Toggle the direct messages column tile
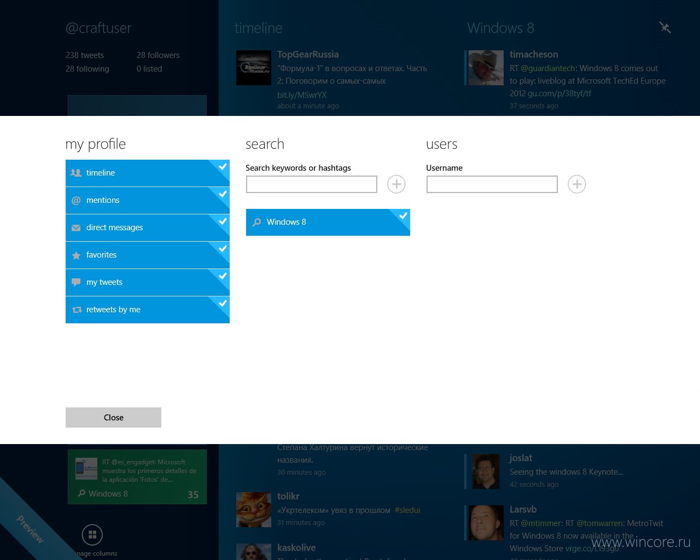700x560 pixels. (148, 227)
